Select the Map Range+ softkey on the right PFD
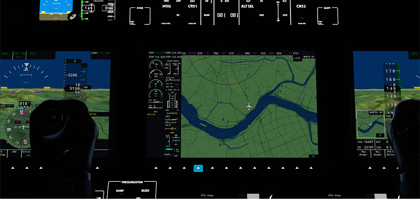Screen dimensions: 420x201 378,153
